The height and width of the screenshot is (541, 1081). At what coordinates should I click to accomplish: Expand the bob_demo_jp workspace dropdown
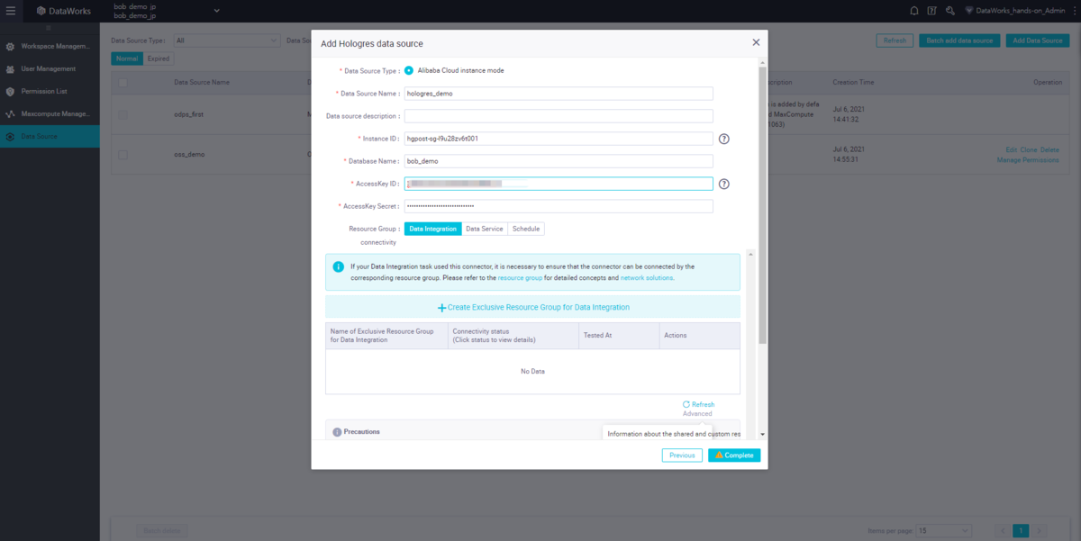pyautogui.click(x=216, y=11)
